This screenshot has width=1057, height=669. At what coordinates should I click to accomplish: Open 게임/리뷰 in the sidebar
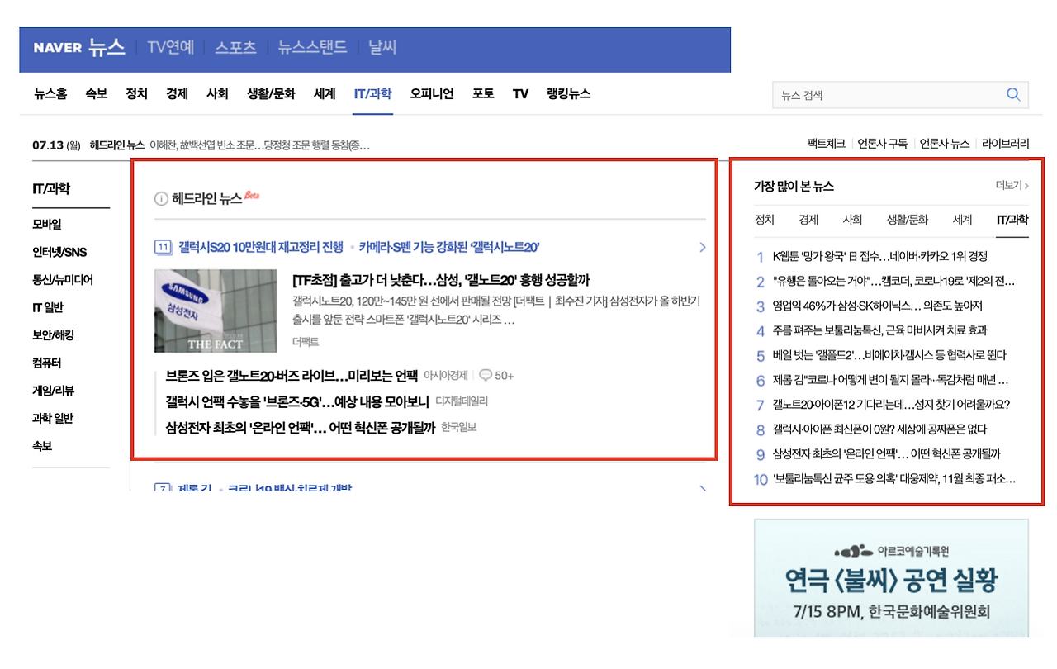pos(54,391)
